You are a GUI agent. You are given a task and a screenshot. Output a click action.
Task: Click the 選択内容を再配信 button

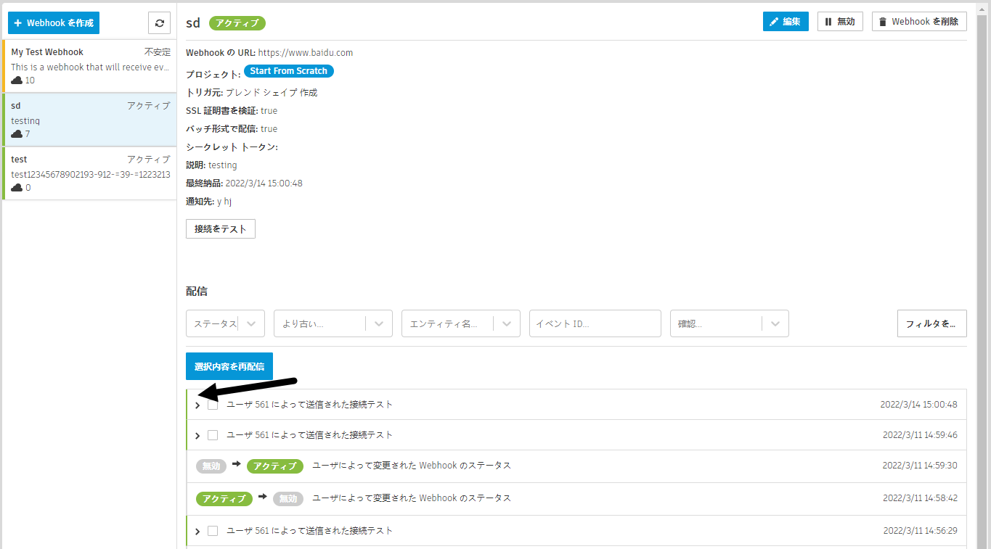[229, 366]
